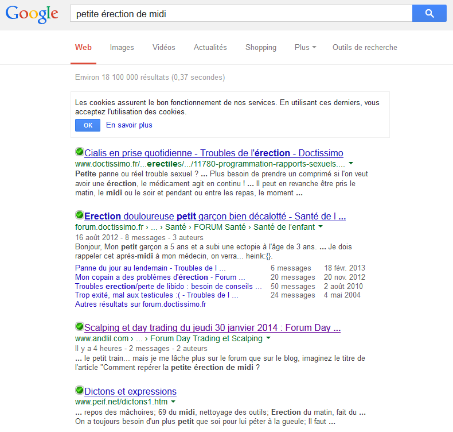This screenshot has height=432, width=453.
Task: Click green safety badge beside Dictons et expressions
Action: coord(80,390)
